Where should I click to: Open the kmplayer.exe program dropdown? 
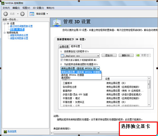point(80,56)
